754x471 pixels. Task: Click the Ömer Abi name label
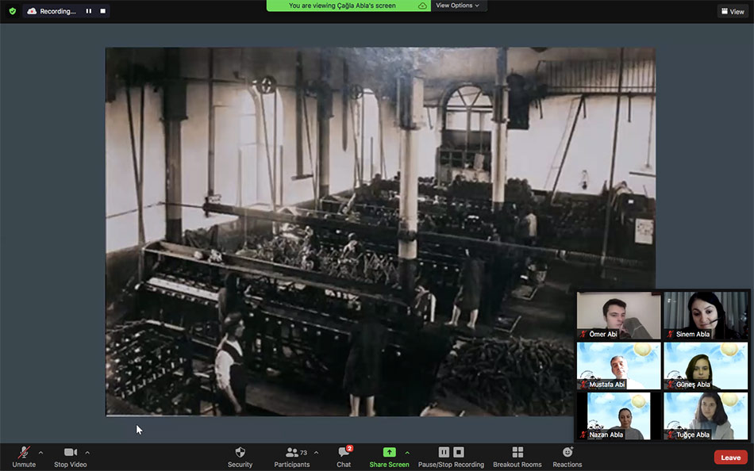(603, 334)
